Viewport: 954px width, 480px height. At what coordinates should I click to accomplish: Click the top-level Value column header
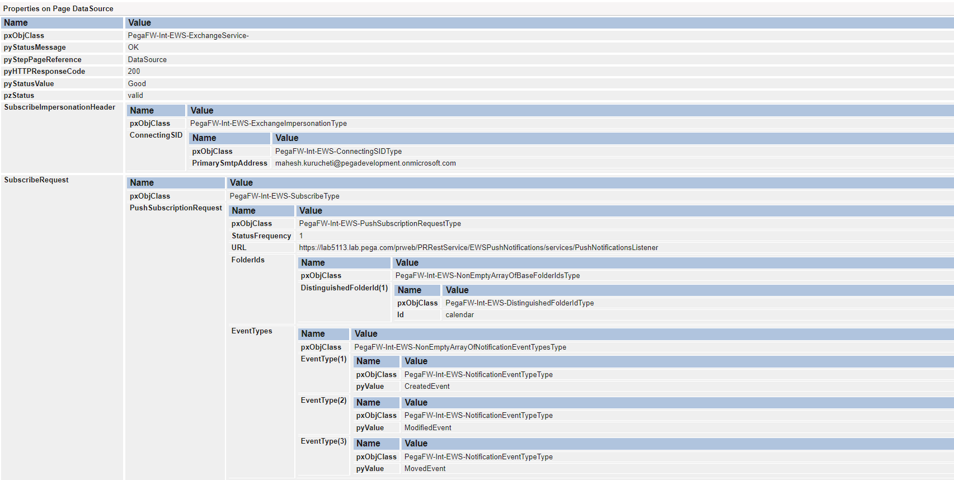[539, 23]
